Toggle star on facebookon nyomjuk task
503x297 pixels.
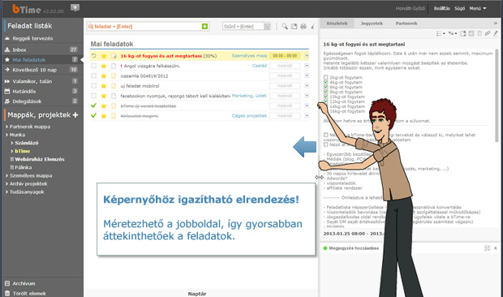[x=104, y=96]
